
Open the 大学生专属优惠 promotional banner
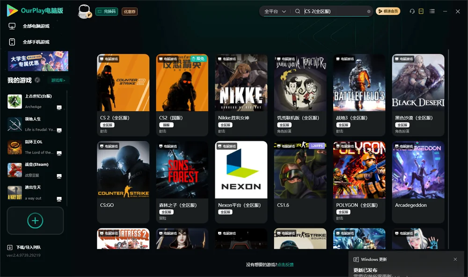(x=38, y=61)
